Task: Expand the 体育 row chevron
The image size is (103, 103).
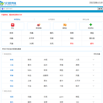Action: pos(94,70)
